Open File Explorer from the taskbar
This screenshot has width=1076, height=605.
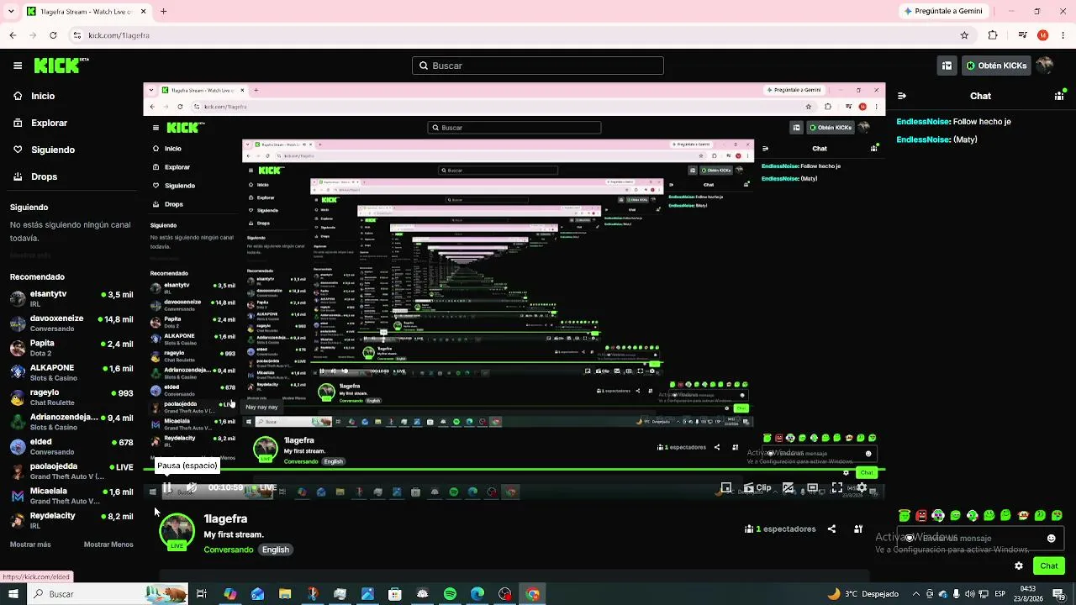285,594
